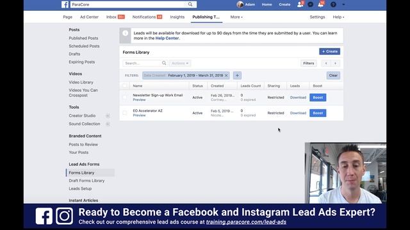Open Leads Setup in sidebar

80,188
